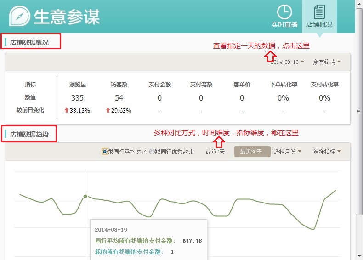Open the 2014-09-10 date dropdown
Viewport: 363px width, 260px height.
click(x=287, y=62)
